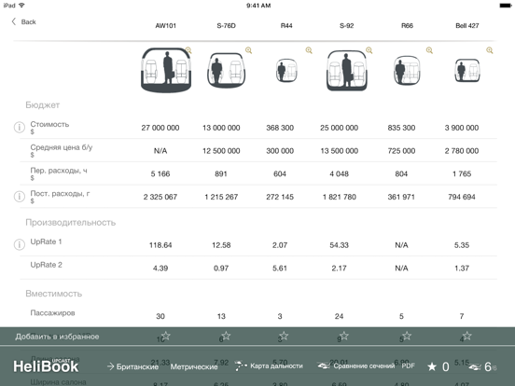
Task: Open Карта дальности range map
Action: [x=269, y=366]
